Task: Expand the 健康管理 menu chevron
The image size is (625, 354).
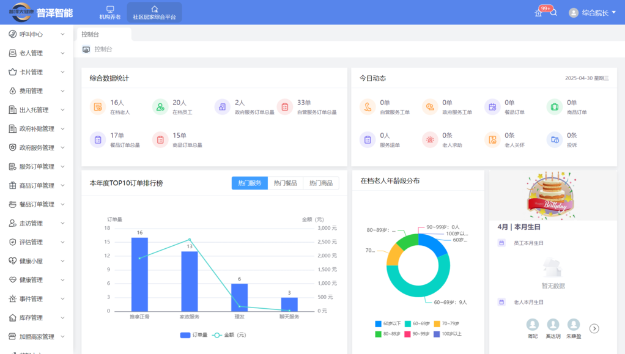Action: click(62, 280)
